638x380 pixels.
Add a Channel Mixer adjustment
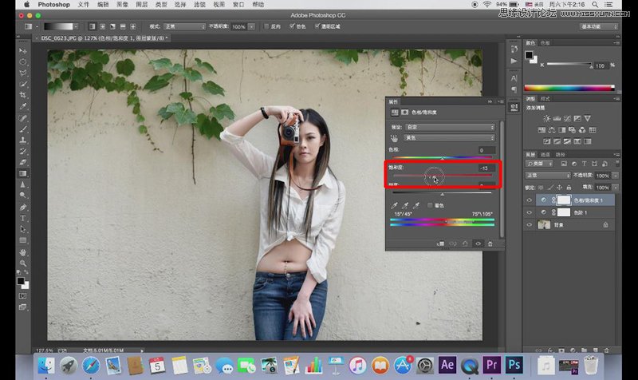pyautogui.click(x=582, y=130)
